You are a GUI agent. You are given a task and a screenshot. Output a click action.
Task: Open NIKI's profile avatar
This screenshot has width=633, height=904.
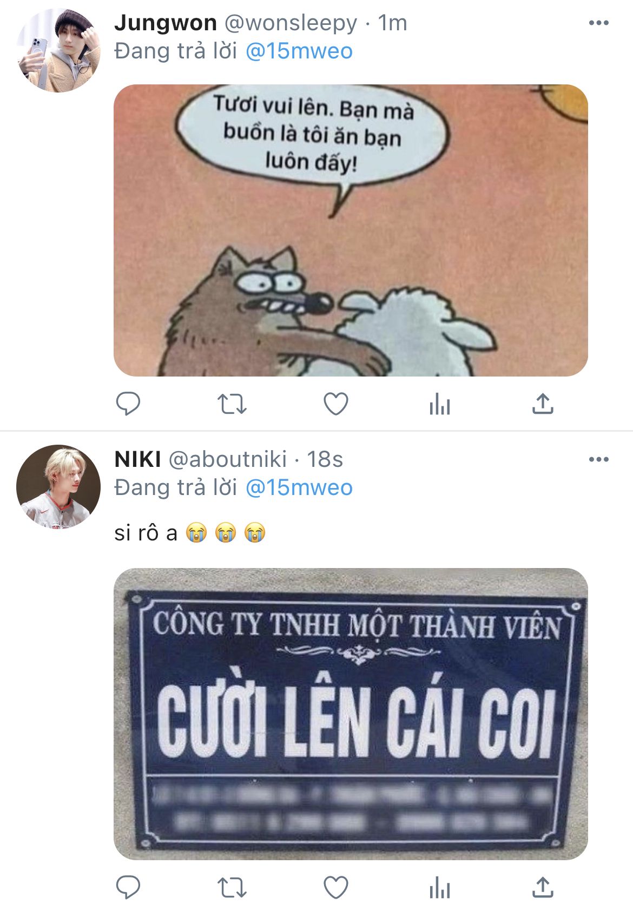point(58,486)
